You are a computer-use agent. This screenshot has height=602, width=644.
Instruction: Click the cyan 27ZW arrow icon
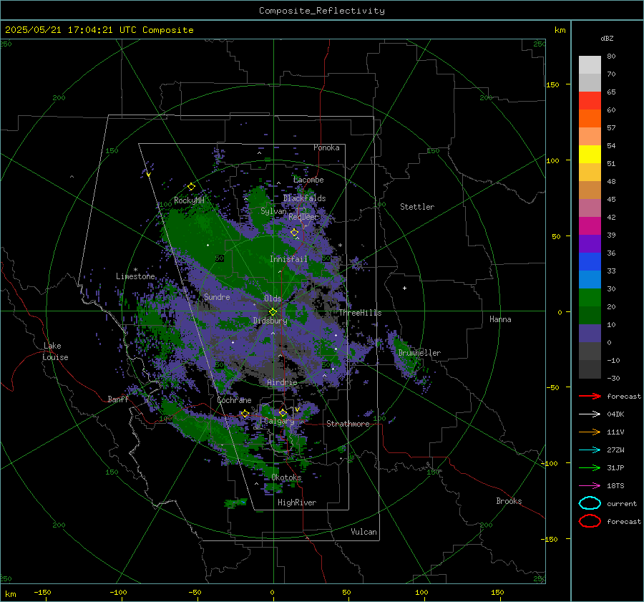(590, 450)
